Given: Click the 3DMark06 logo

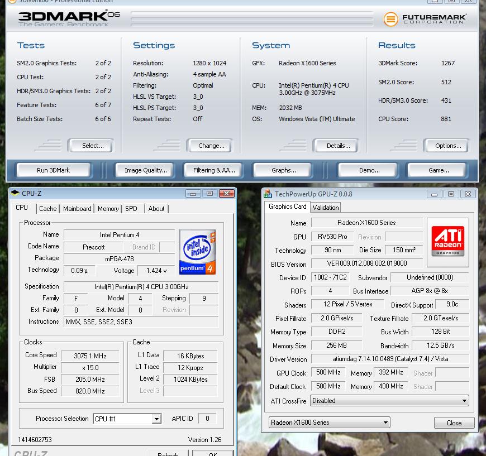Looking at the screenshot, I should [69, 19].
